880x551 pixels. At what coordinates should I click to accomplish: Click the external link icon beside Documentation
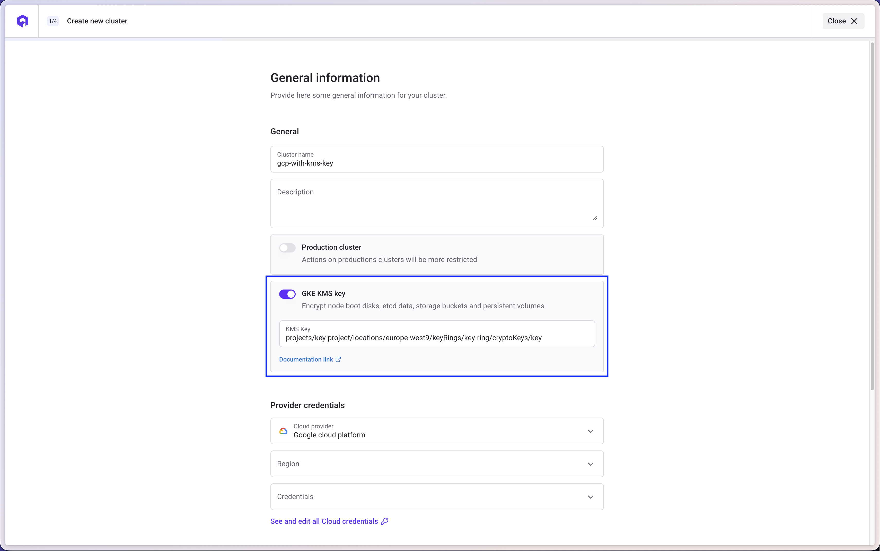coord(338,359)
